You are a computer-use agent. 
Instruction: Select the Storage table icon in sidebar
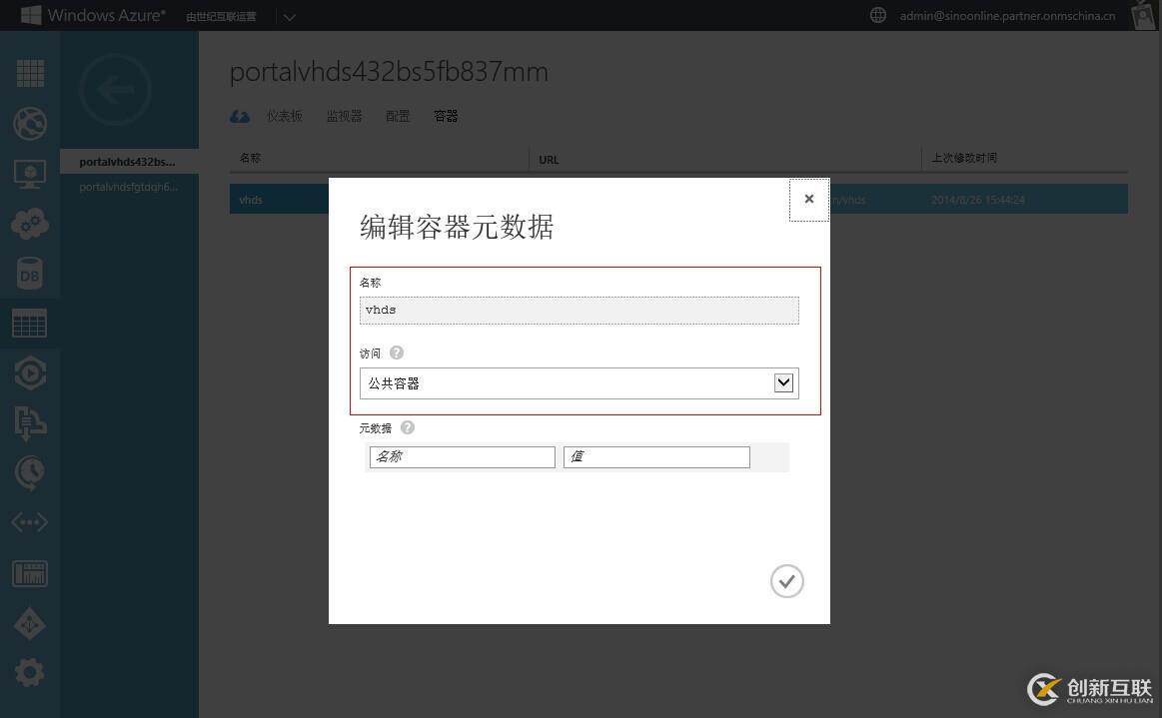coord(30,324)
